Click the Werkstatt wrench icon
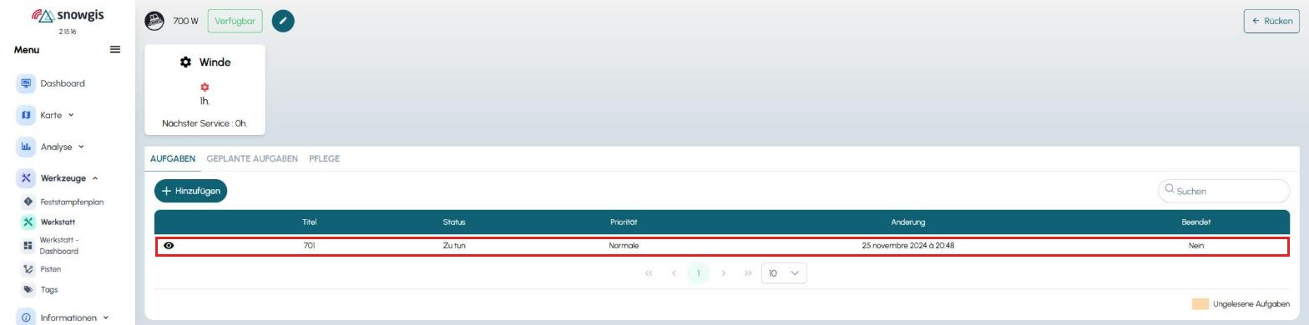The height and width of the screenshot is (325, 1309). pos(28,222)
